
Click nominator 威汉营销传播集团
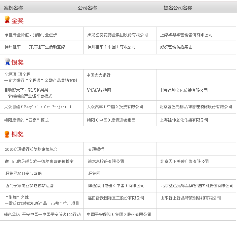pyautogui.click(x=176, y=47)
